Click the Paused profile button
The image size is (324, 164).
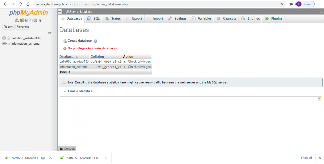click(x=305, y=4)
